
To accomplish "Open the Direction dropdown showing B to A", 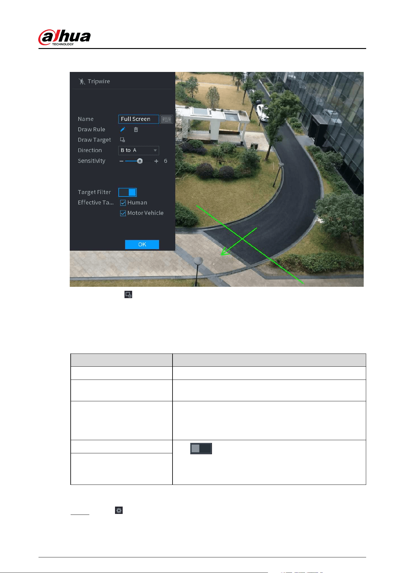I will [139, 150].
